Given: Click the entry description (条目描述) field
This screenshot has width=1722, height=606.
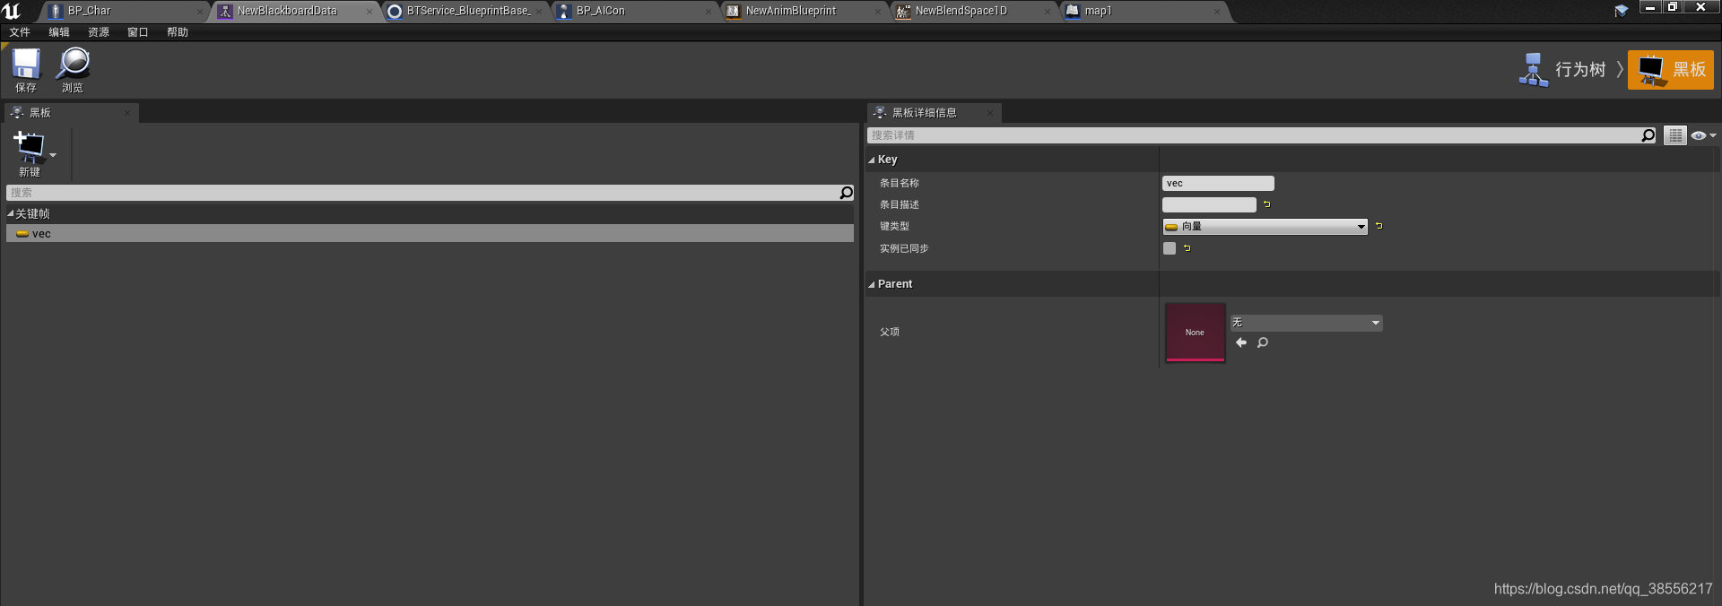Looking at the screenshot, I should [x=1209, y=204].
